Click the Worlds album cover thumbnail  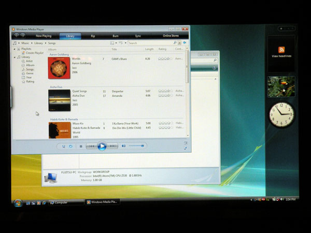click(59, 68)
